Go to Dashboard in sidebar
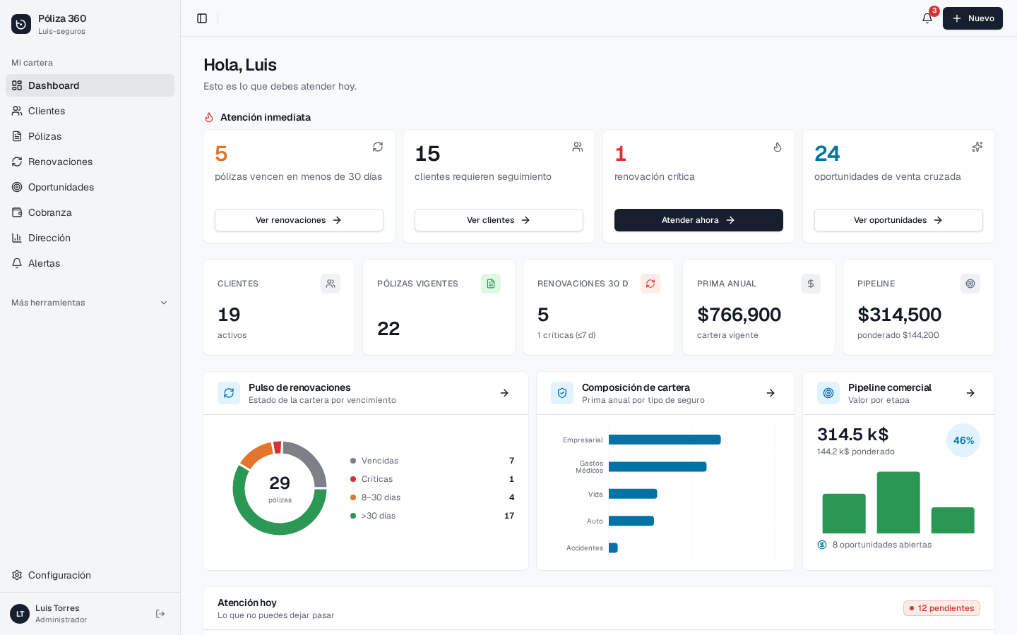Image resolution: width=1017 pixels, height=635 pixels. [90, 85]
